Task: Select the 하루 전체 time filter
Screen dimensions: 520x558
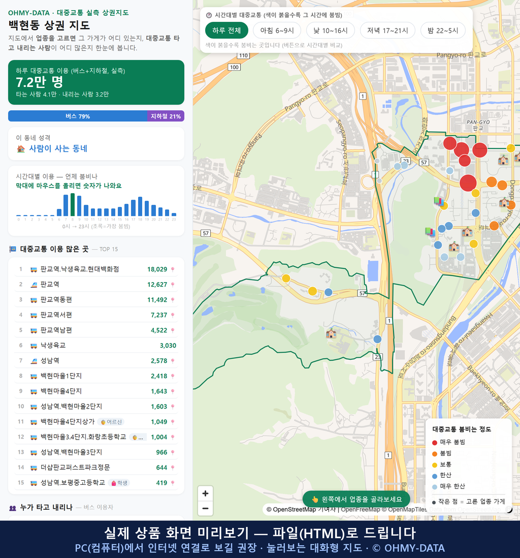Action: [226, 30]
